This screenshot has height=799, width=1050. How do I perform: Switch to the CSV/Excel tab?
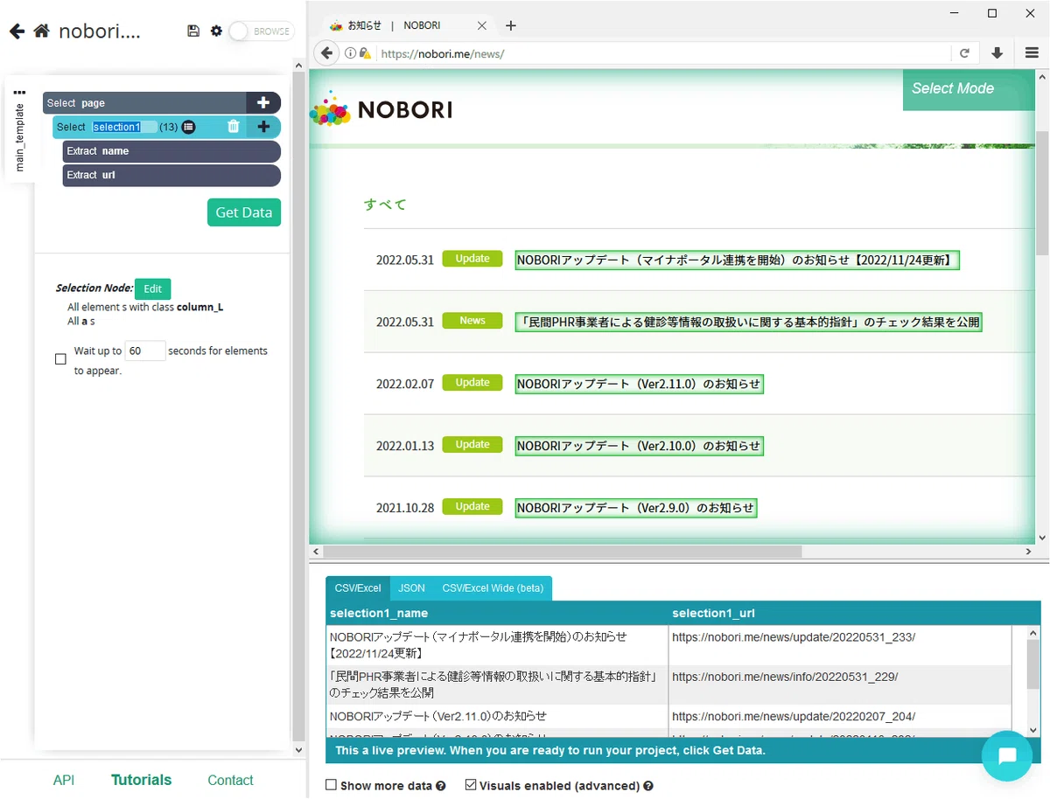(358, 588)
